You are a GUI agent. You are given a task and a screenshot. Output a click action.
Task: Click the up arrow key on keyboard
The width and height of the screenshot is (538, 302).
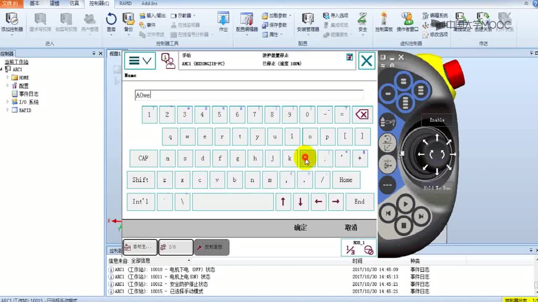283,202
